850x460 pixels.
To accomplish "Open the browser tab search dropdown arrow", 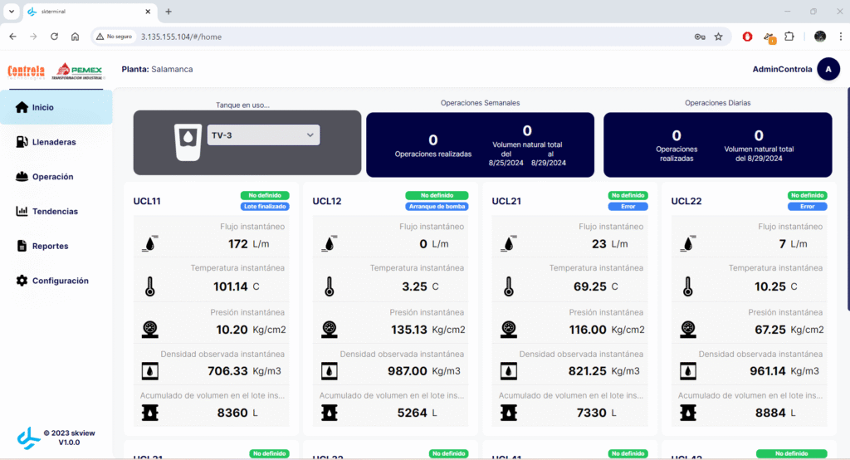I will tap(11, 12).
